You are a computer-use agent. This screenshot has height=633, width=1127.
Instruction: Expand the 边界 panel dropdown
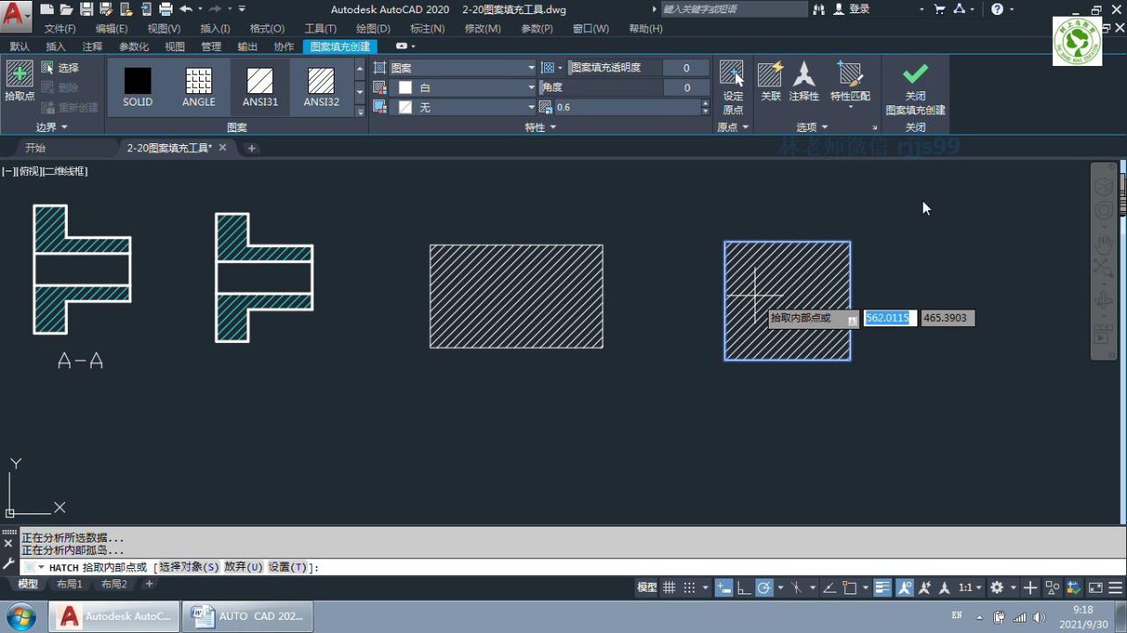[52, 127]
